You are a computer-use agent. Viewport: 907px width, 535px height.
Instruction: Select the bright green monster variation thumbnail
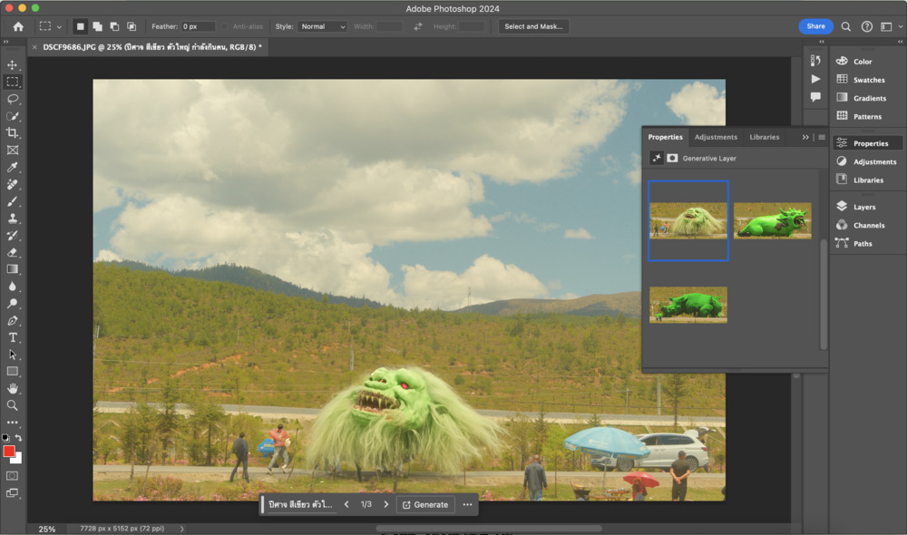[x=772, y=221]
